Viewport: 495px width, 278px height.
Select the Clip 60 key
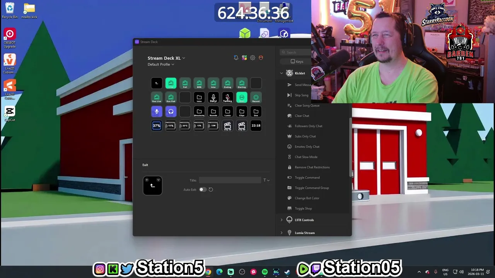point(242,125)
